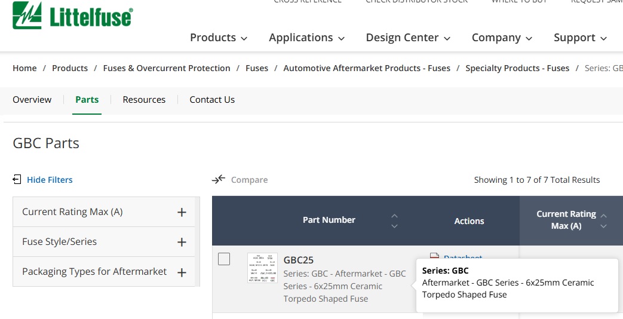Expand Packaging Types for Aftermarket filter
This screenshot has height=319, width=623.
182,272
